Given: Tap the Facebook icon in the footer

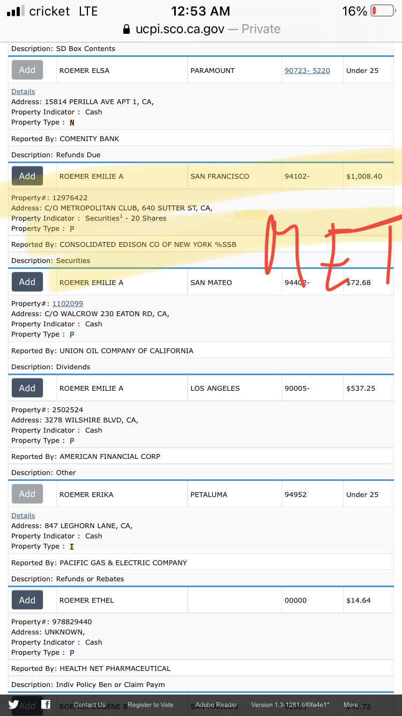Looking at the screenshot, I should [x=46, y=704].
